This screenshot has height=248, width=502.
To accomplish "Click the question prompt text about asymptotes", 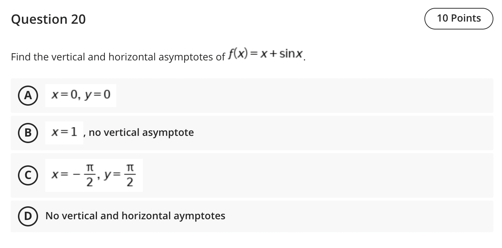I will (118, 57).
